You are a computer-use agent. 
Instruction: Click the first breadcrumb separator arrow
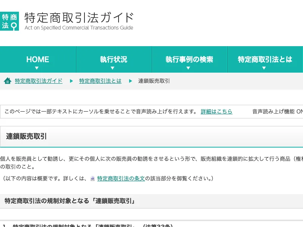[71, 81]
